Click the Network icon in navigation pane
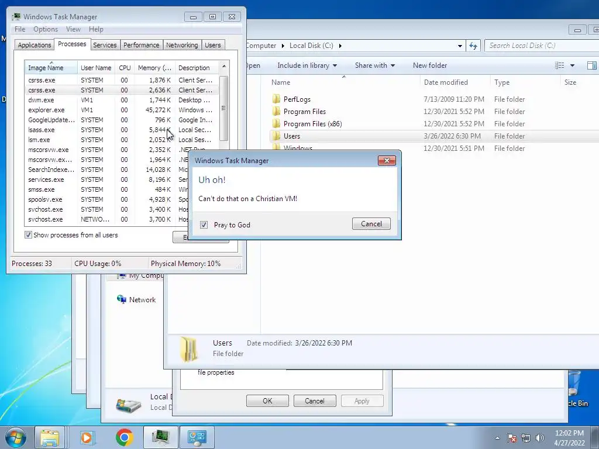Screen dimensions: 599x449 click(122, 300)
